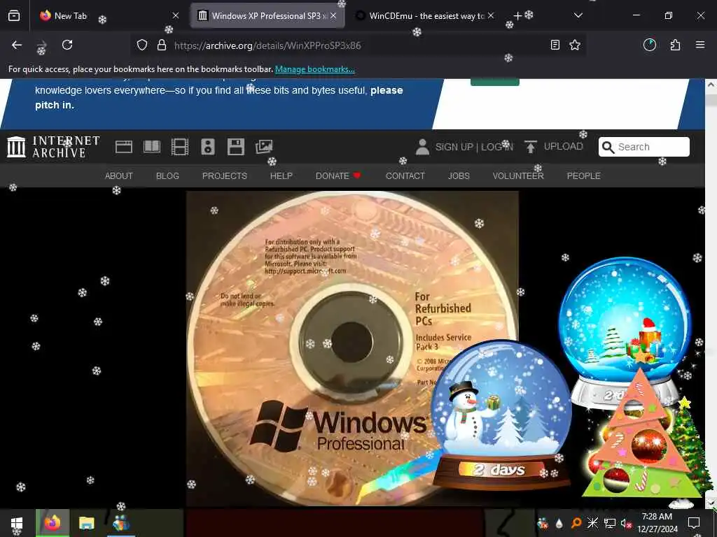The image size is (717, 537).
Task: Open Firefox View icon in tab strip
Action: (x=14, y=15)
